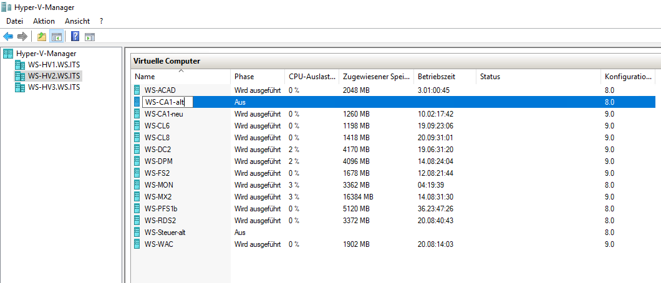Click the VM icon of WS-ACAD
This screenshot has height=283, width=661.
click(x=137, y=90)
